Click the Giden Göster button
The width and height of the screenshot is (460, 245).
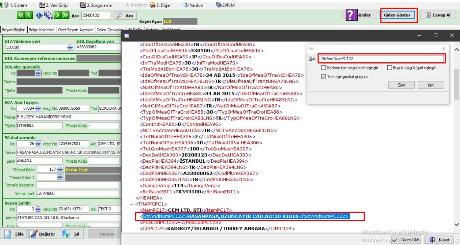point(397,15)
